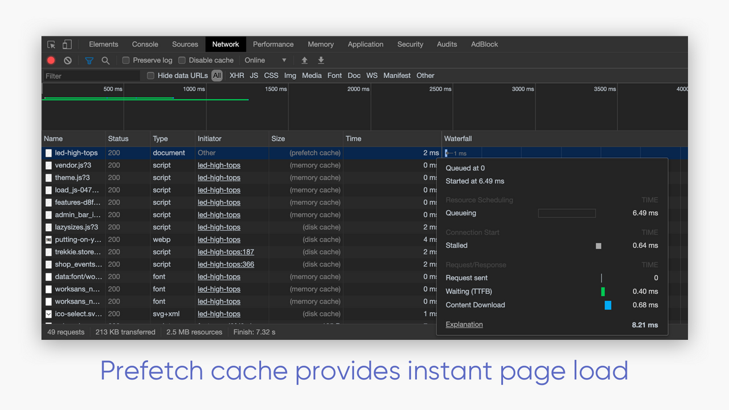This screenshot has height=410, width=729.
Task: Toggle the device toolbar icon
Action: point(66,44)
